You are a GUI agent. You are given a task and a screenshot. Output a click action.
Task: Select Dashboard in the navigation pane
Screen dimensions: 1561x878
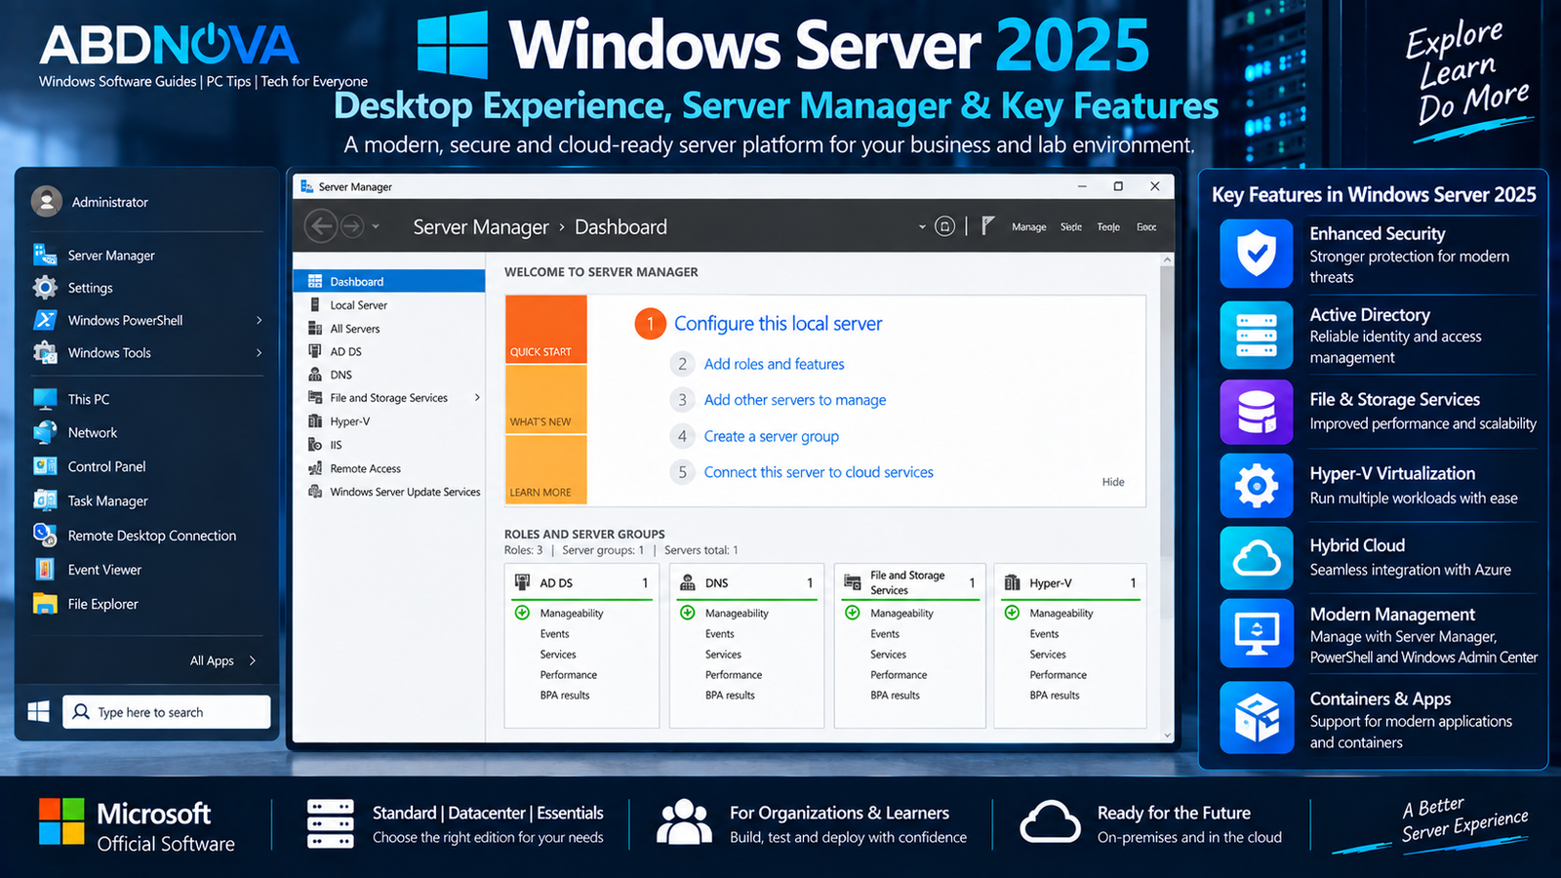[389, 281]
